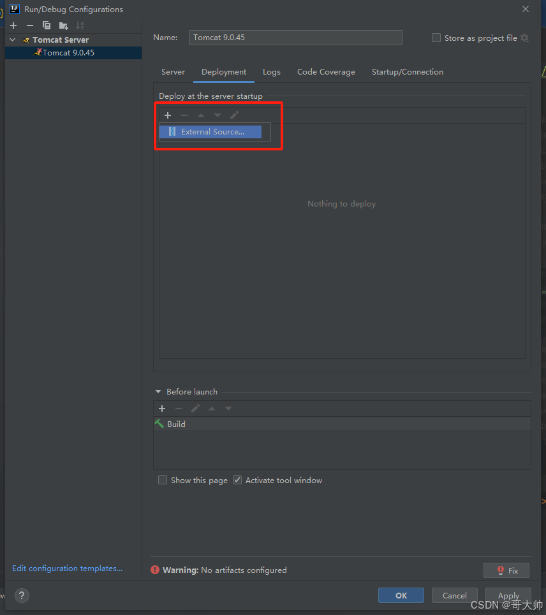Open Startup/Connection tab
This screenshot has height=615, width=546.
pyautogui.click(x=408, y=72)
